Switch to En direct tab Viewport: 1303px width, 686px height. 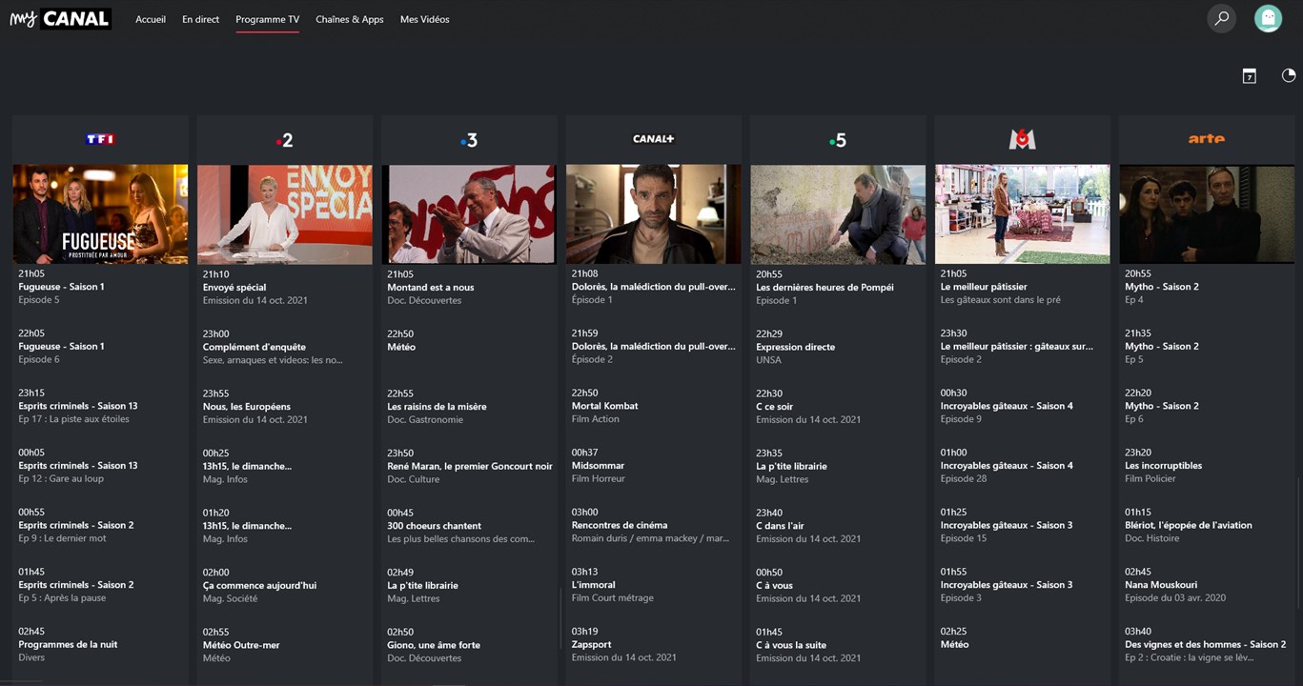[x=200, y=19]
